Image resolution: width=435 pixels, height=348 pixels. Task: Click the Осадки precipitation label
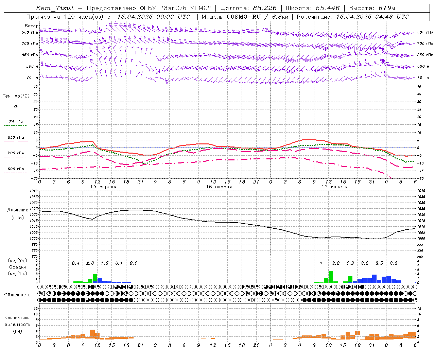point(17,267)
